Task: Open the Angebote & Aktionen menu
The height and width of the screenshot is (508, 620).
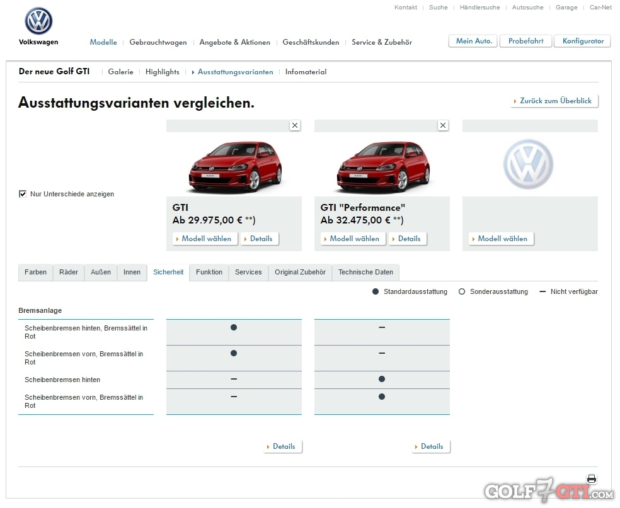Action: (235, 42)
